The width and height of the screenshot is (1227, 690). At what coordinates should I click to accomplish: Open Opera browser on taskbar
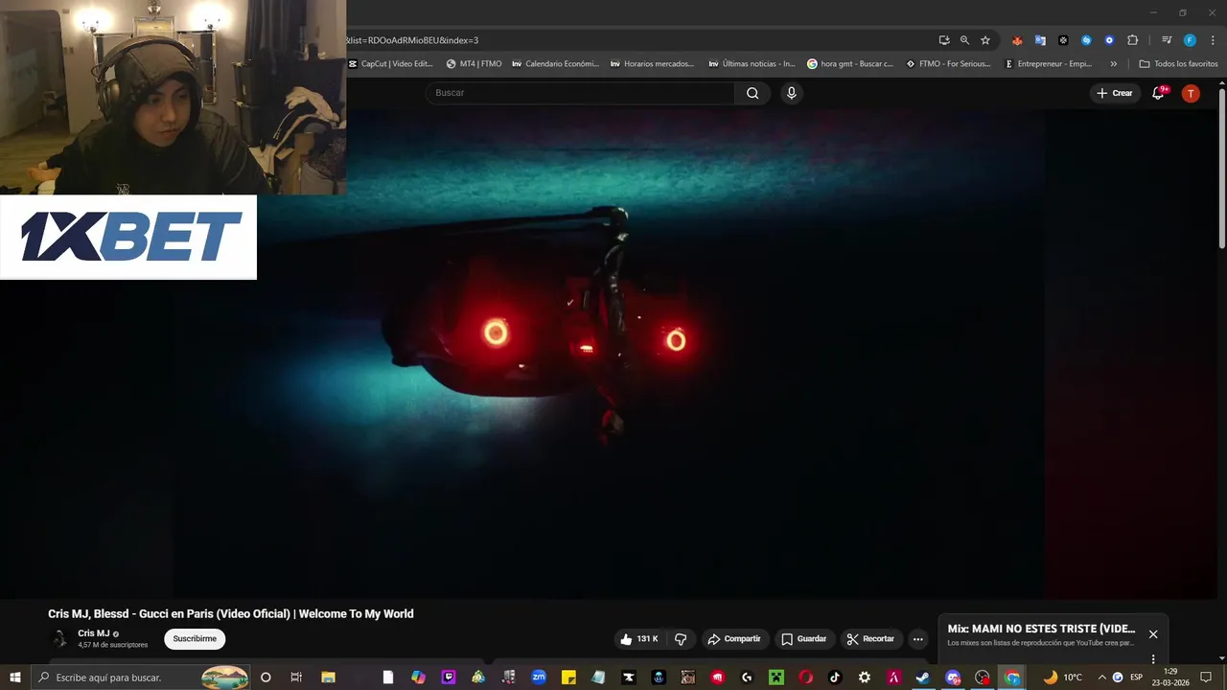806,678
